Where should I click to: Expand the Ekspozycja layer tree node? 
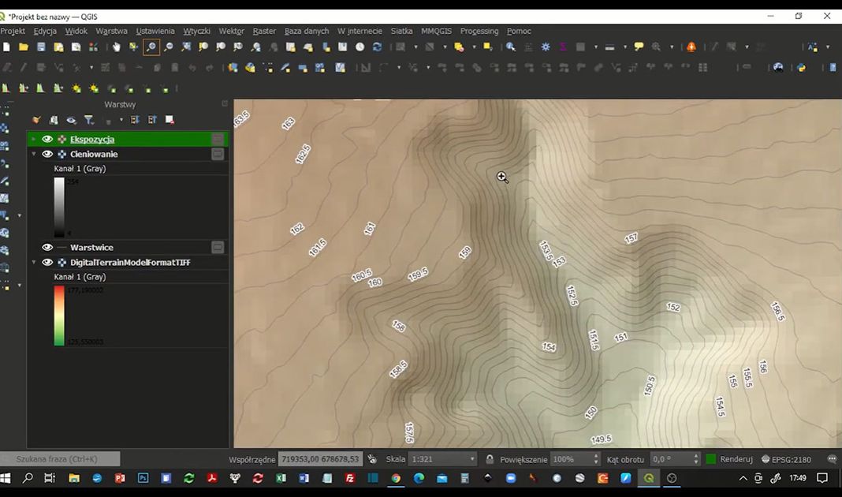34,140
